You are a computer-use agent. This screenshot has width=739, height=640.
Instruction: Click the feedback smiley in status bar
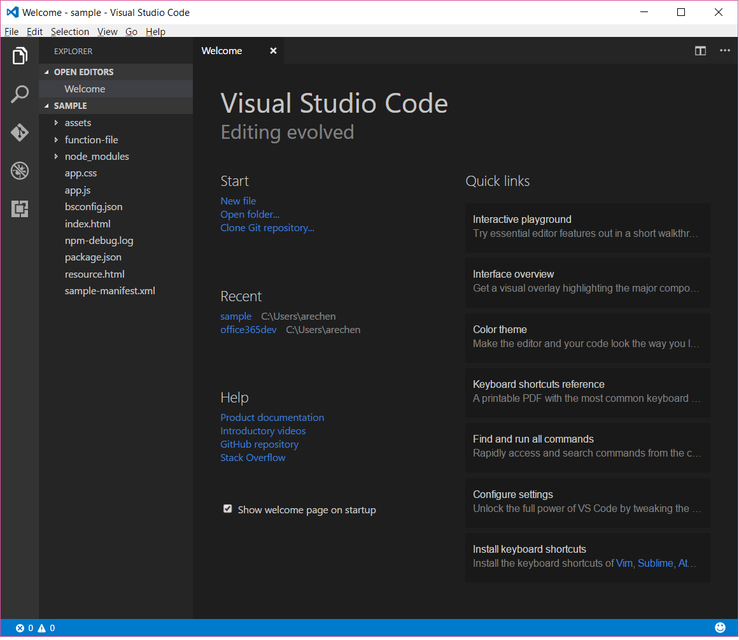click(720, 628)
